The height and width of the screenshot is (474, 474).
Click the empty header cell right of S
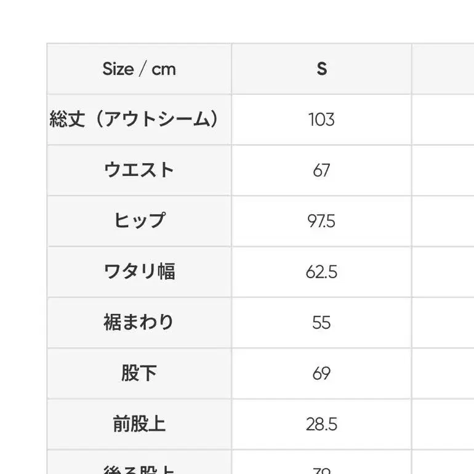click(443, 69)
